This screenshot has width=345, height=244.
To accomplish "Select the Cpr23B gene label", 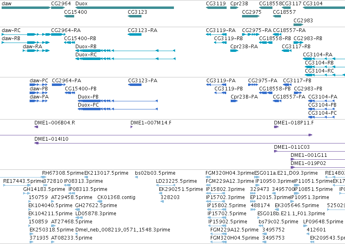I will [239, 4].
